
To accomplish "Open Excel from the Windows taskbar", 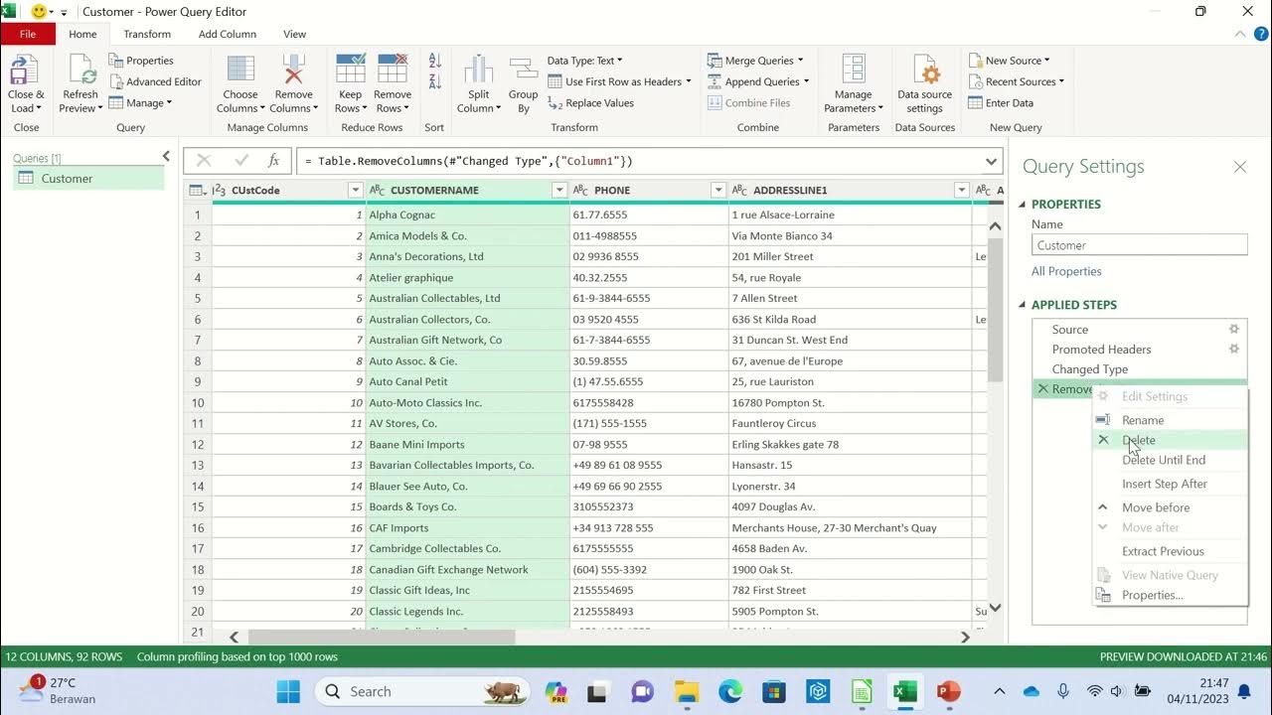I will tap(904, 691).
